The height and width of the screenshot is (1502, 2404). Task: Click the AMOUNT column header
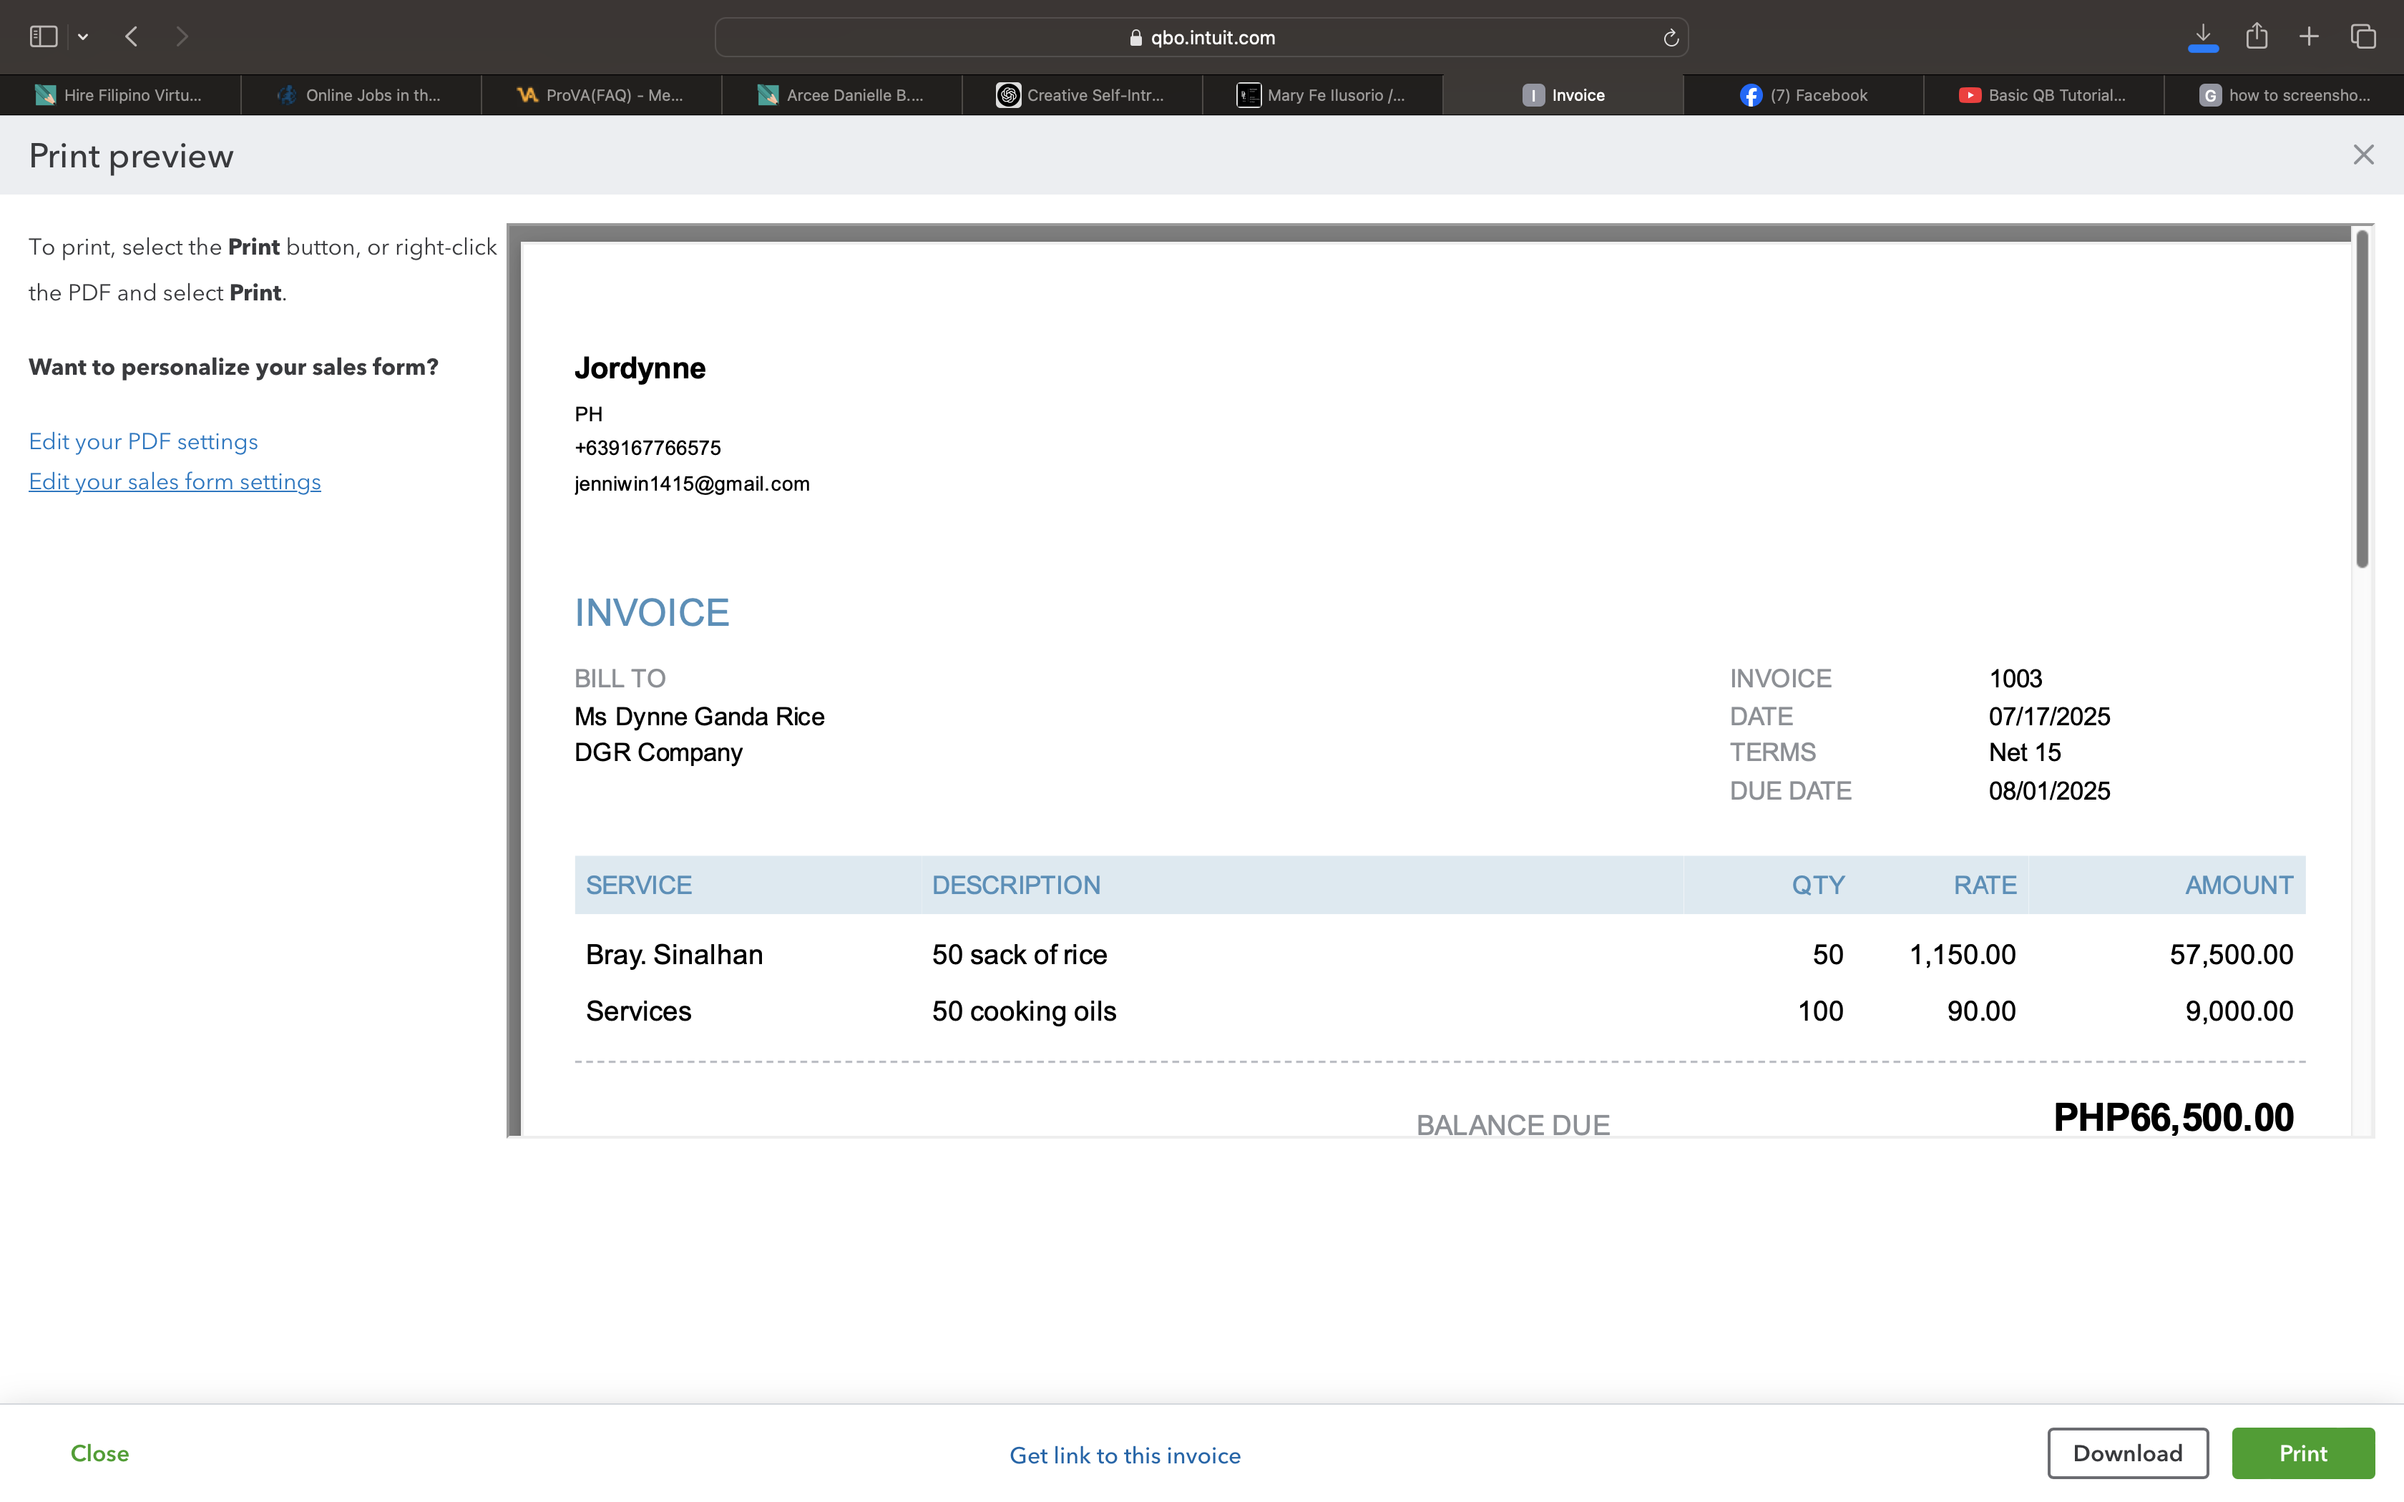2239,885
